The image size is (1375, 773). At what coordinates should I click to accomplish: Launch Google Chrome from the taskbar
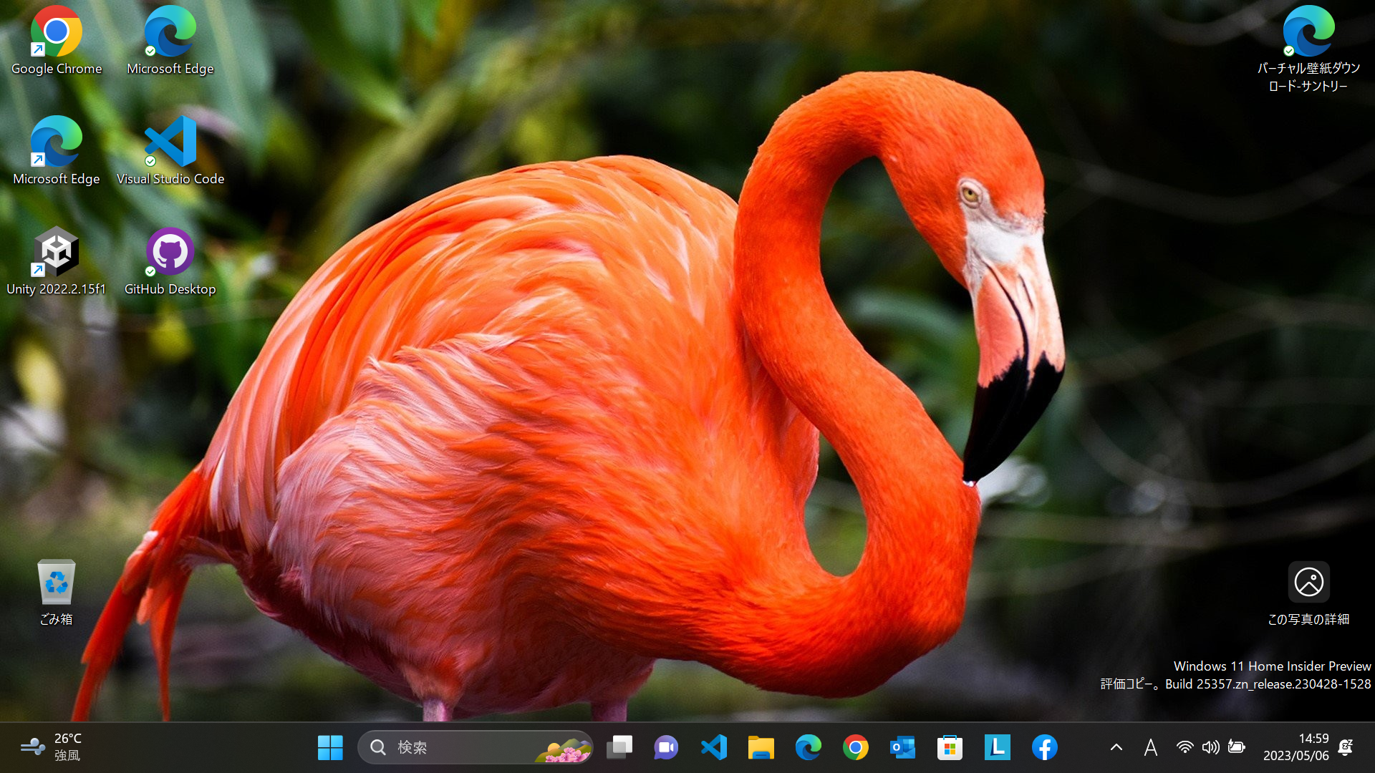coord(856,748)
